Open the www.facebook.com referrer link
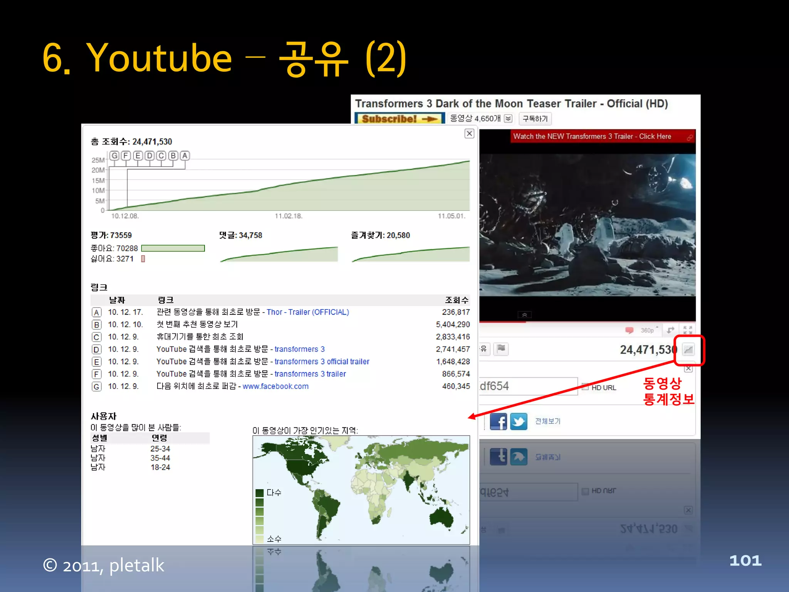The image size is (789, 592). tap(275, 386)
